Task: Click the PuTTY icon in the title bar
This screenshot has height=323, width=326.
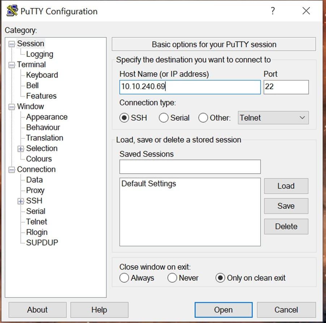Action: click(x=11, y=10)
